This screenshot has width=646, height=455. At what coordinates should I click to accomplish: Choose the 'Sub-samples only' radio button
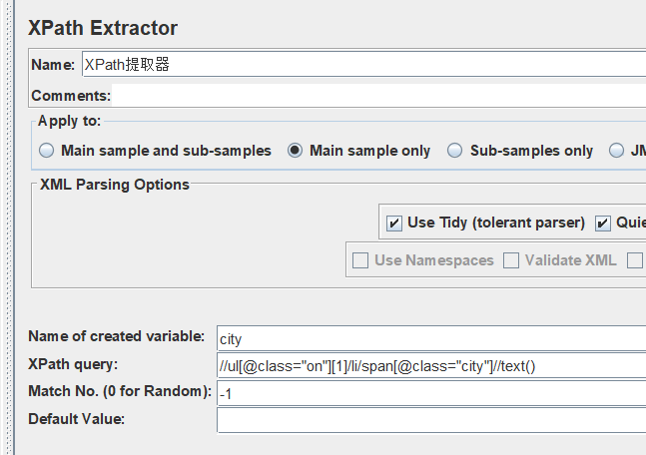pyautogui.click(x=455, y=151)
